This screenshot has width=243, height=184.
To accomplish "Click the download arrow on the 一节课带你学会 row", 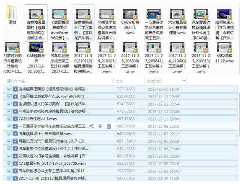I will coord(100,126).
